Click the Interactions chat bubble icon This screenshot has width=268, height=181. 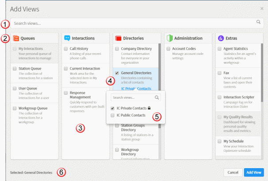pyautogui.click(x=67, y=39)
